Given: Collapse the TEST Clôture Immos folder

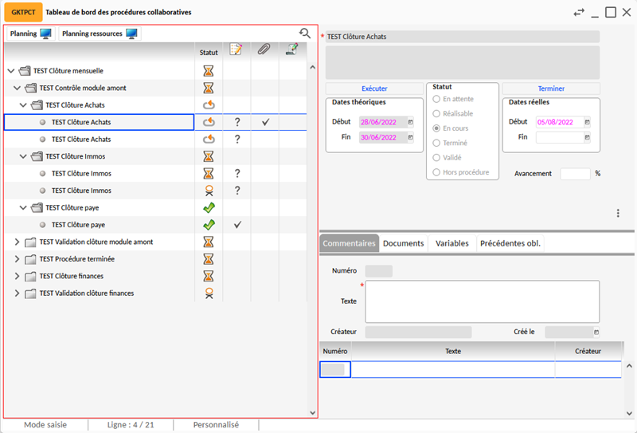Looking at the screenshot, I should coord(24,156).
